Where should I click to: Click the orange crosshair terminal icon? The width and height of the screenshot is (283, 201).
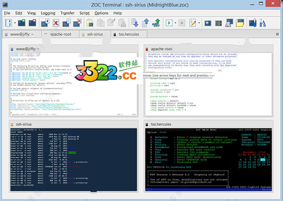coord(218,23)
